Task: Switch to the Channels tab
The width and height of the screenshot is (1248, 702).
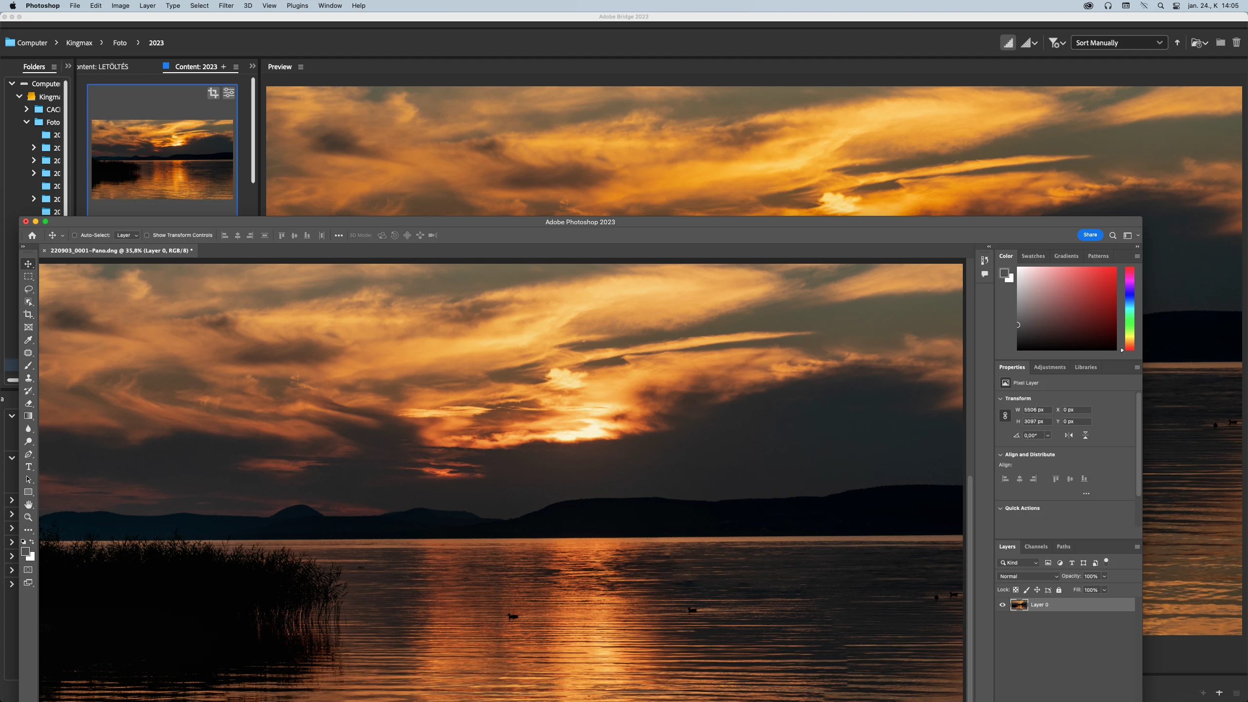Action: [x=1035, y=546]
